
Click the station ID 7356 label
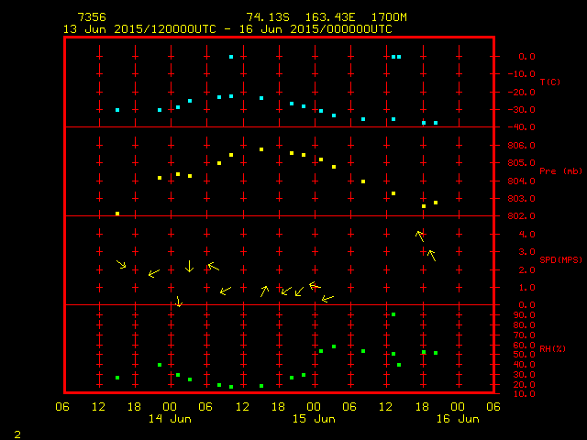pyautogui.click(x=91, y=17)
